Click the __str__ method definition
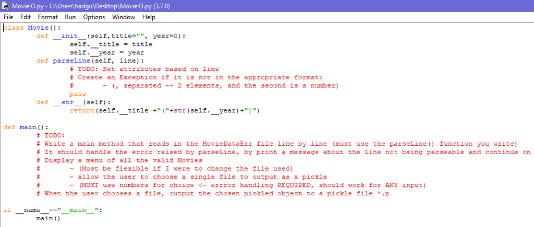This screenshot has height=227, width=534. 74,102
